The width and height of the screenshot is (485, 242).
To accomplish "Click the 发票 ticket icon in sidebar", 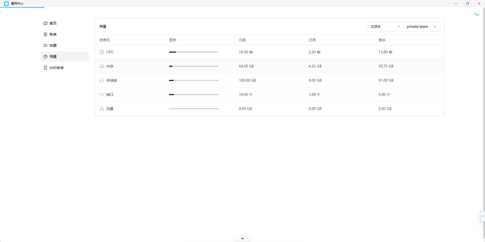I will point(45,46).
